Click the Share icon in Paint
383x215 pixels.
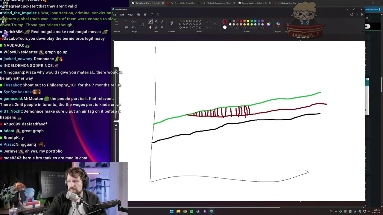(145, 14)
